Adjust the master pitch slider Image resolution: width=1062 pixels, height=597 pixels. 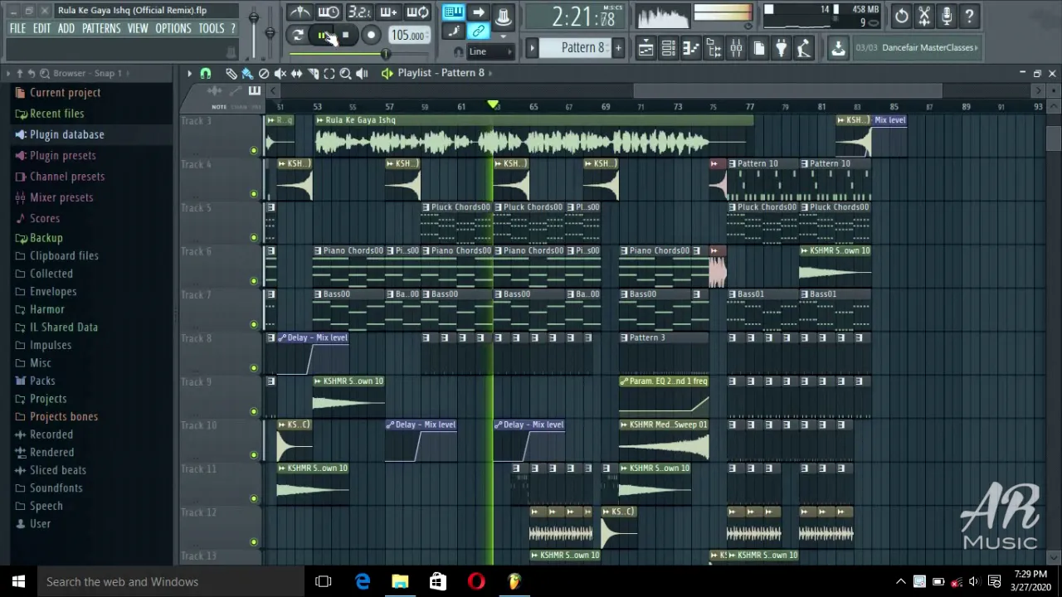(x=270, y=32)
